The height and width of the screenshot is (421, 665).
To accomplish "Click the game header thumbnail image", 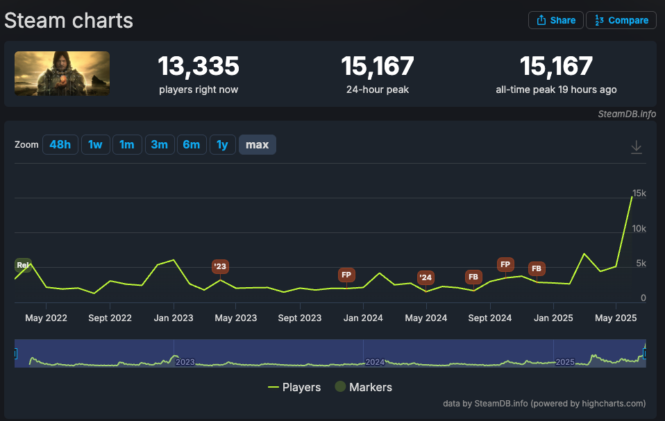I will 62,74.
